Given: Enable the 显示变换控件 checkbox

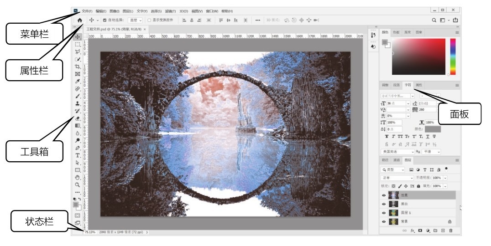Looking at the screenshot, I should click(x=149, y=20).
